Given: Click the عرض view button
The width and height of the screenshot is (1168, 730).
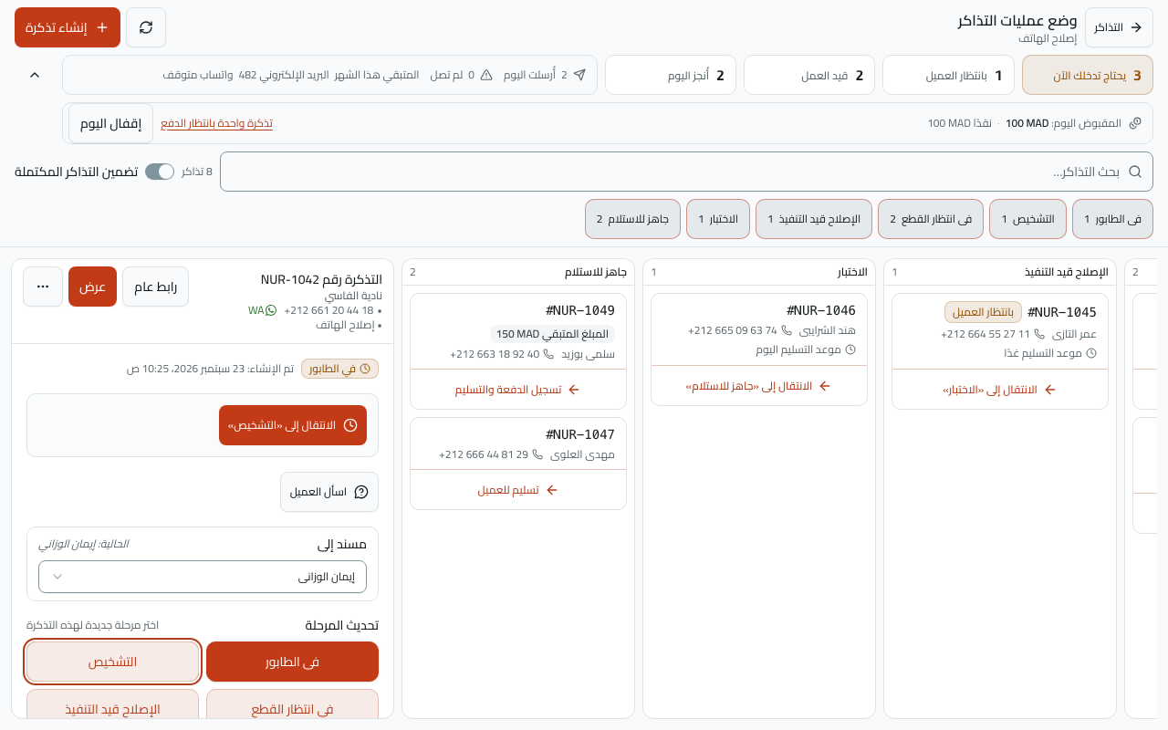Looking at the screenshot, I should click(x=92, y=287).
